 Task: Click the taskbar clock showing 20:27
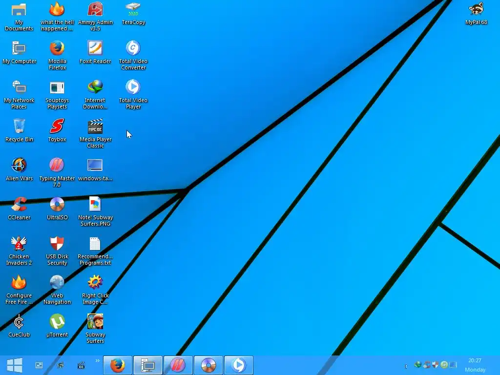pos(475,360)
